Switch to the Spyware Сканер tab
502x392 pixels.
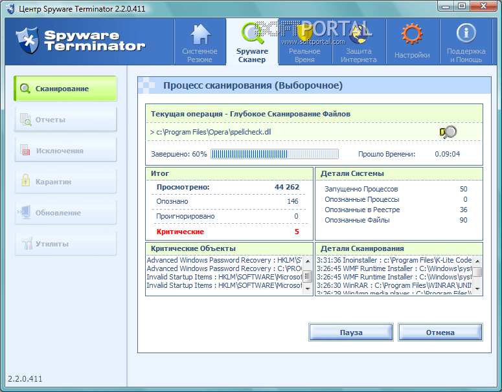(252, 41)
